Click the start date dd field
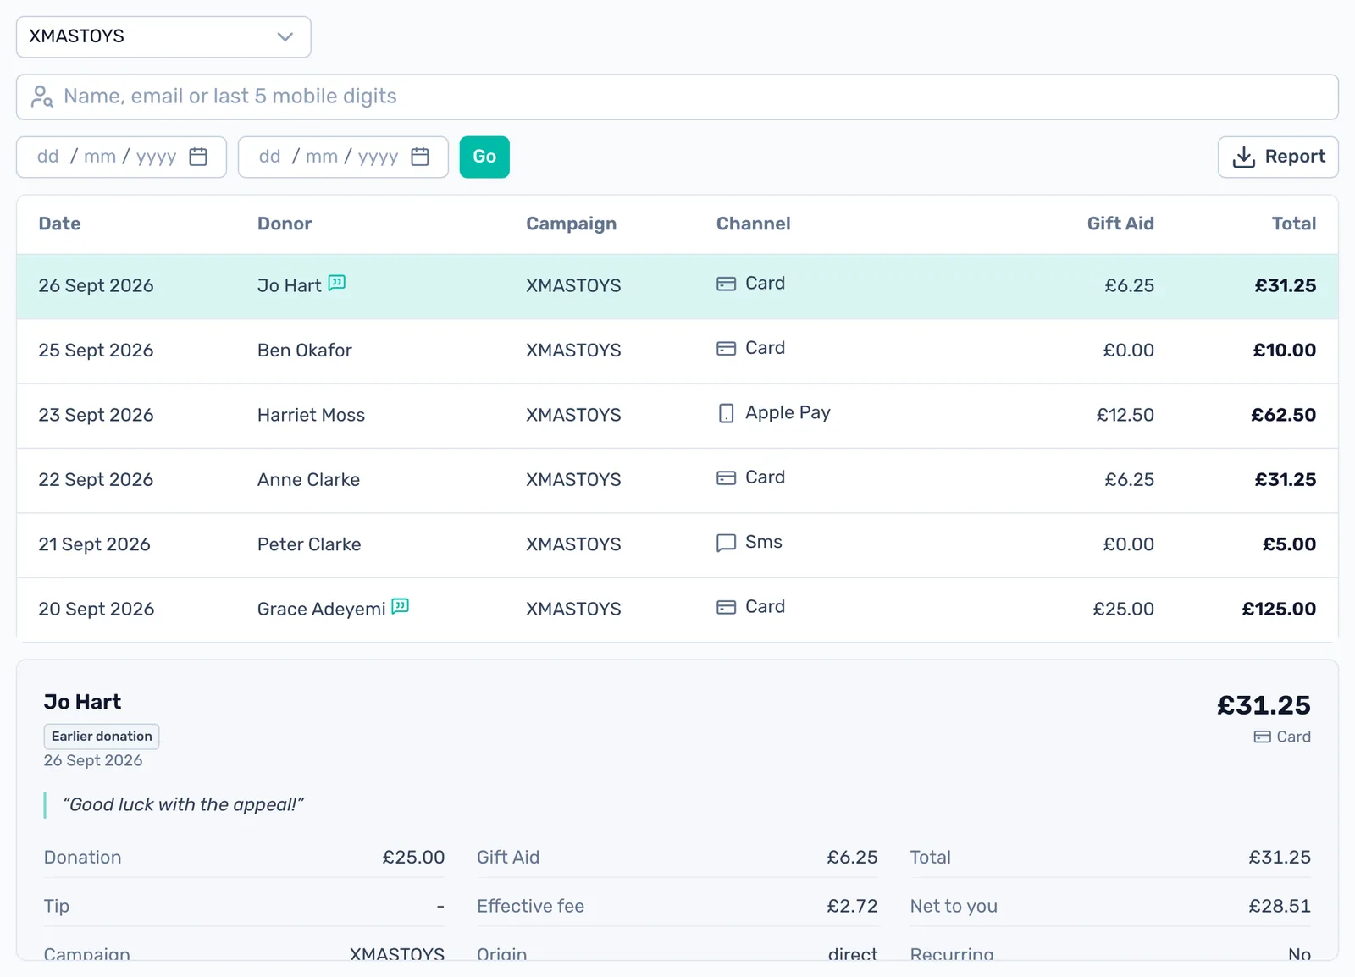Image resolution: width=1355 pixels, height=977 pixels. (48, 157)
